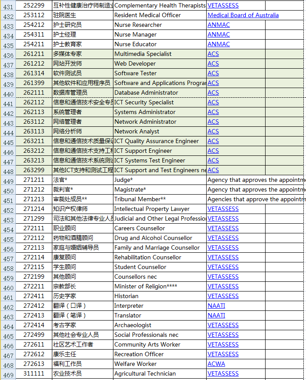Screen dimensions: 306x380
Task: Open VETASSESS link for Historian
Action: tap(223, 296)
